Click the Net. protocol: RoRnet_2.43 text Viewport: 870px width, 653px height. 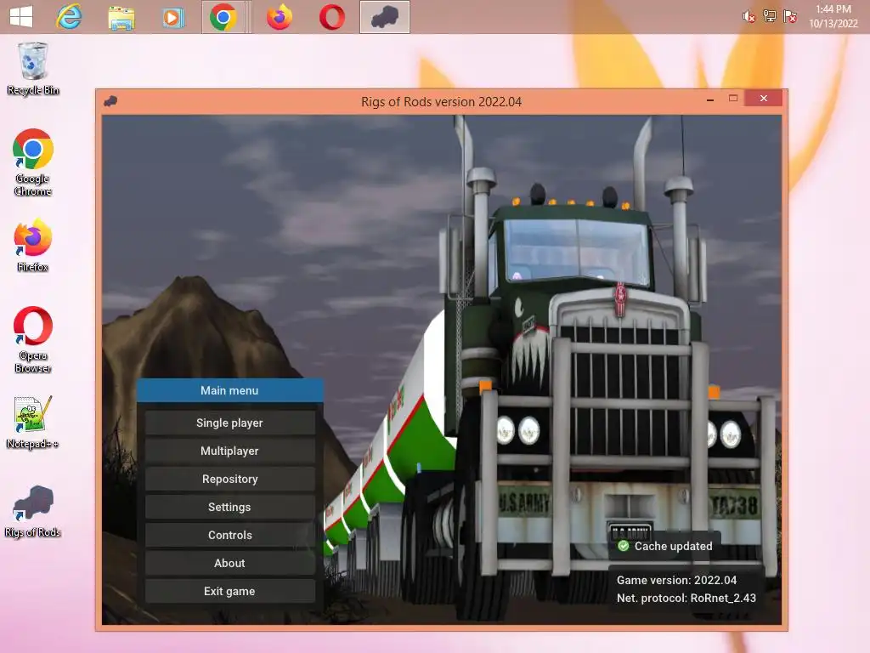tap(686, 598)
